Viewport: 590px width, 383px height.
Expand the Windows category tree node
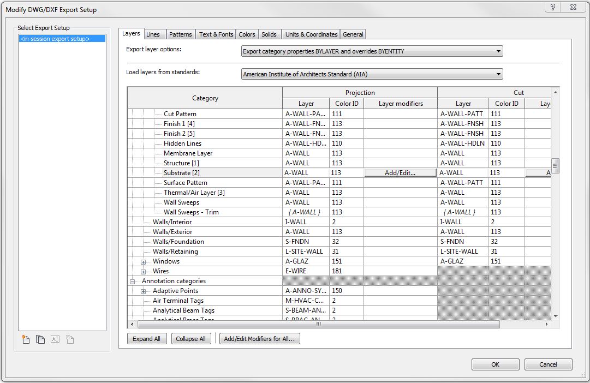144,262
